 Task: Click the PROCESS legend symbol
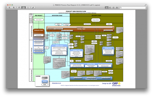pos(45,82)
